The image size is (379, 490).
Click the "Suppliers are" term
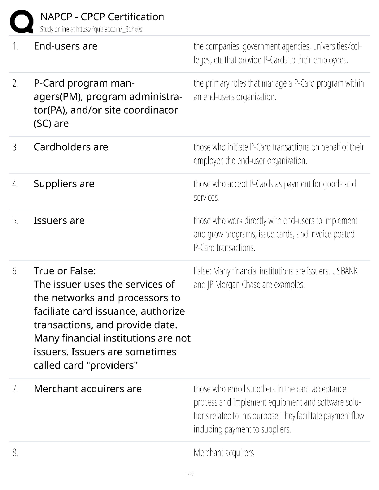point(64,184)
